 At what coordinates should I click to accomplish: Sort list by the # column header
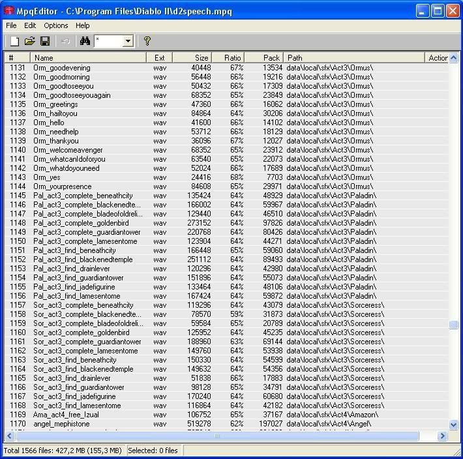(x=17, y=58)
